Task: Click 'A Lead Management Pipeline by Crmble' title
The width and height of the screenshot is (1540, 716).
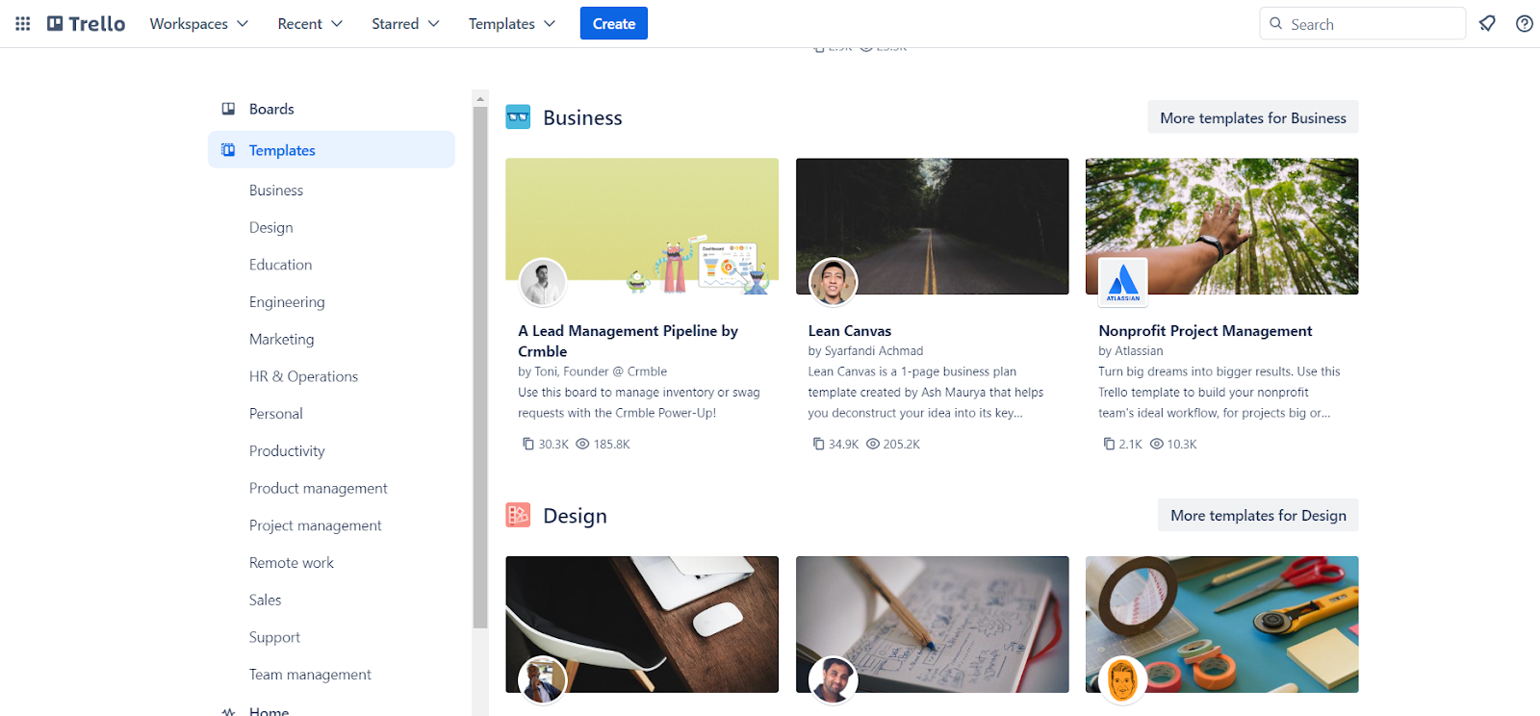Action: pyautogui.click(x=628, y=341)
